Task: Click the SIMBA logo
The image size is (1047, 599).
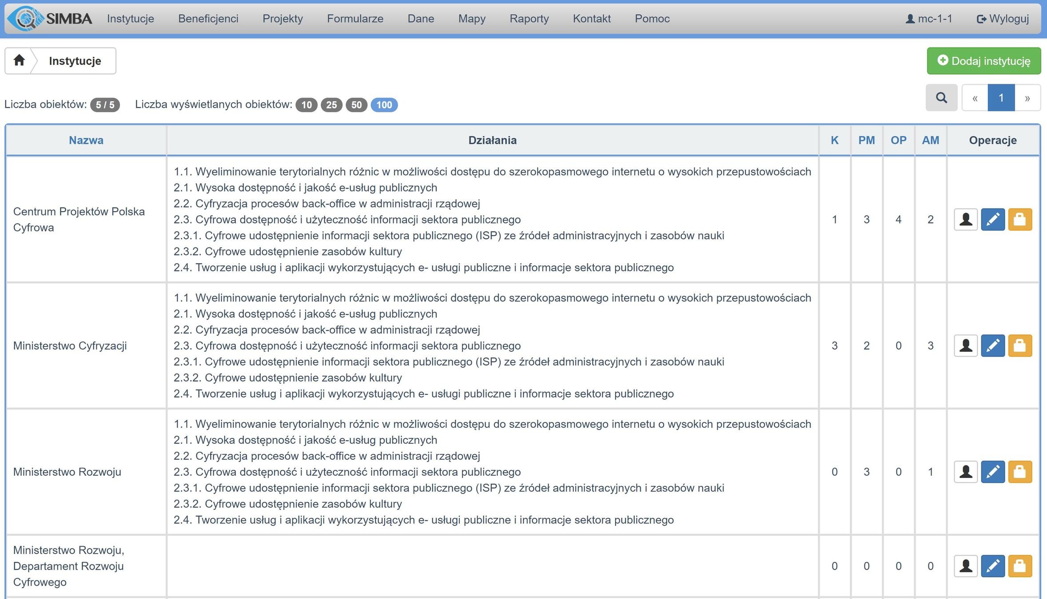Action: pyautogui.click(x=50, y=19)
